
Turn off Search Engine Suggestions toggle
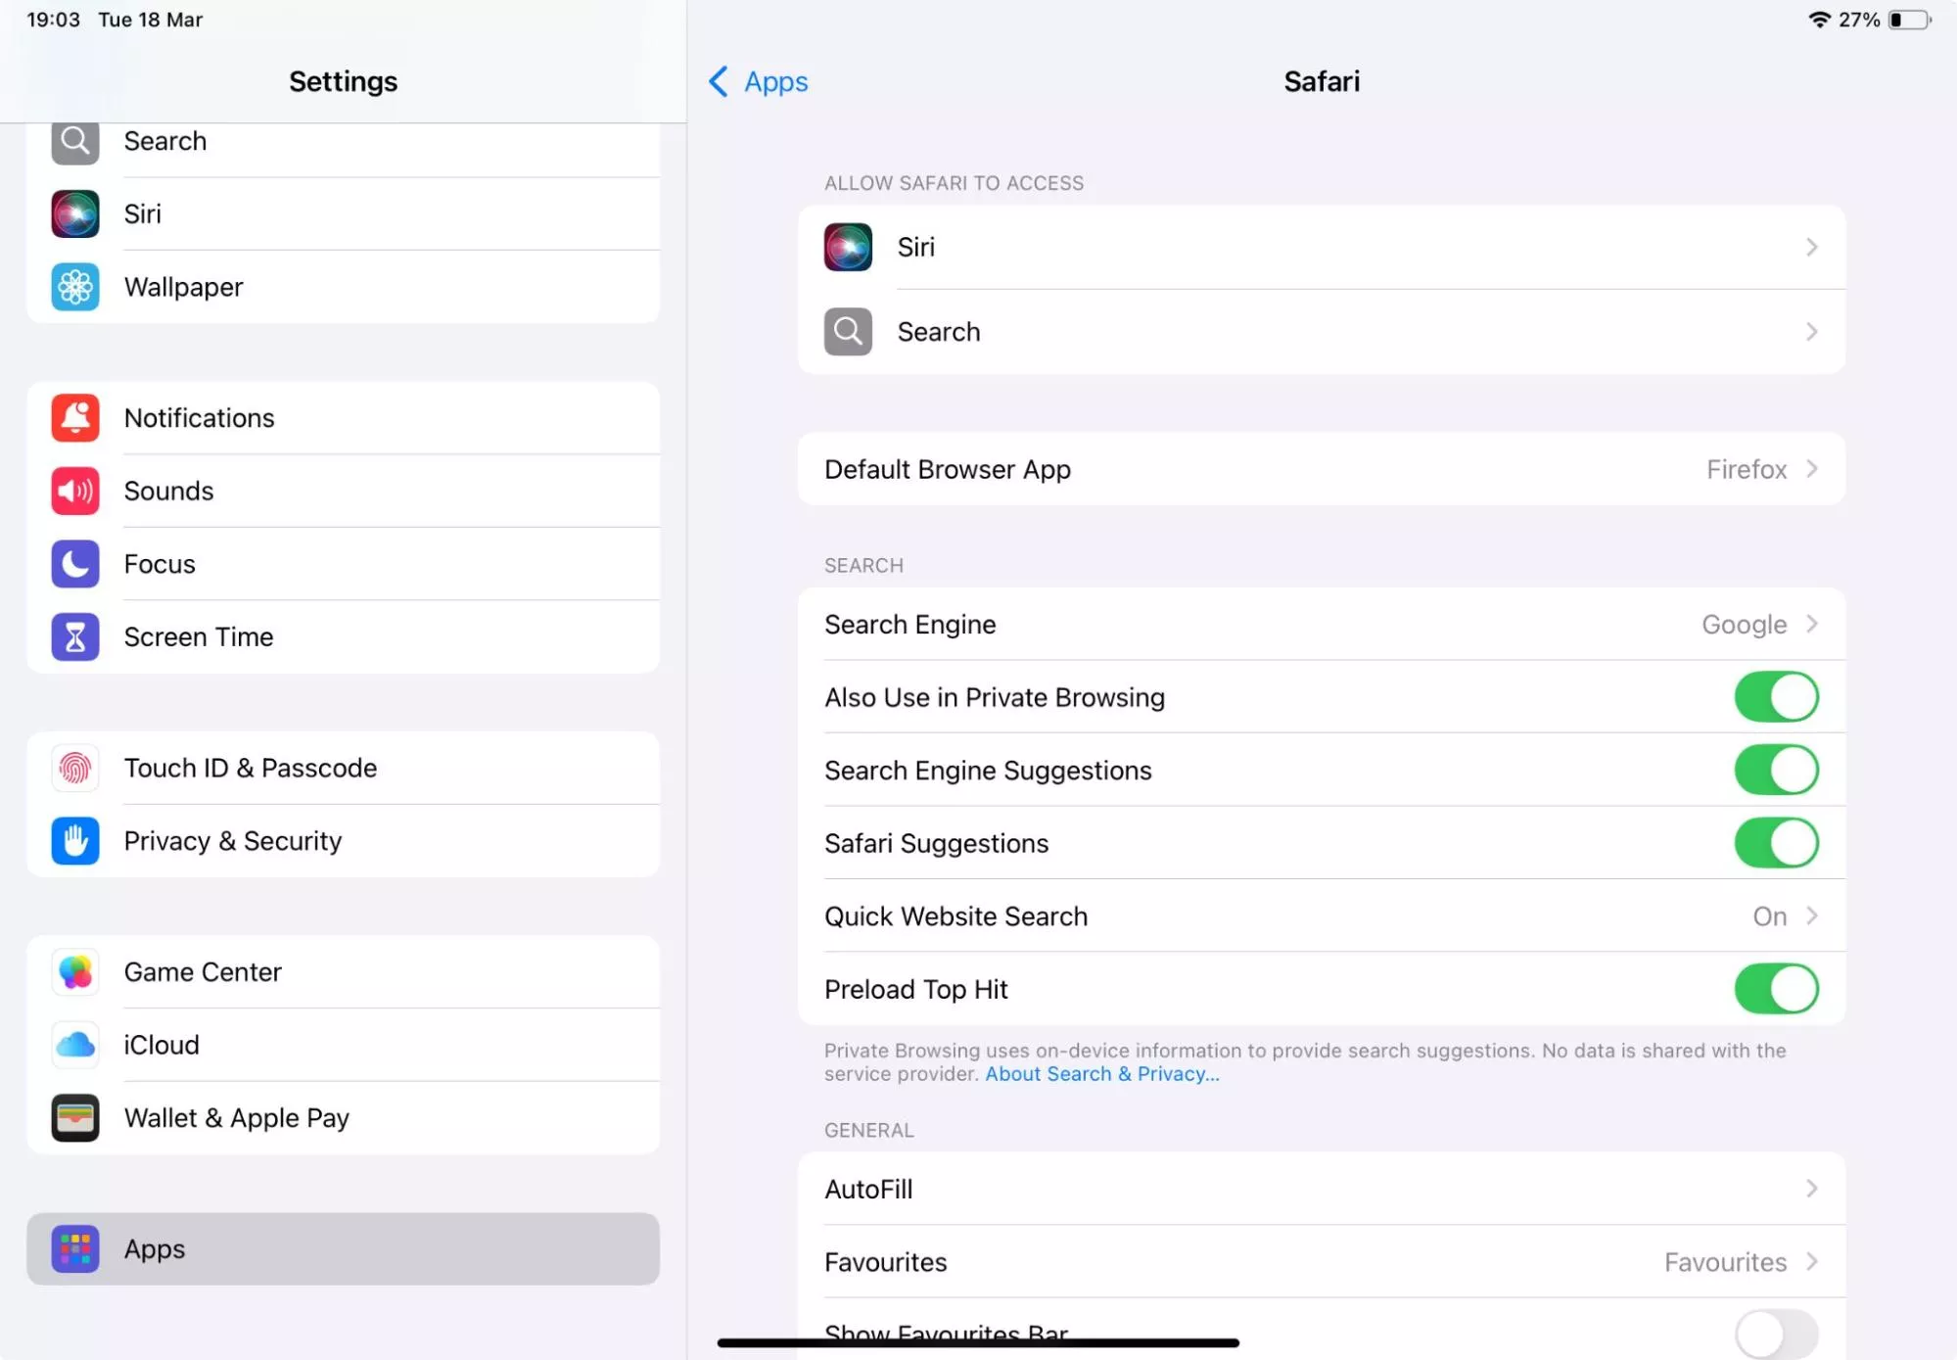(1775, 771)
